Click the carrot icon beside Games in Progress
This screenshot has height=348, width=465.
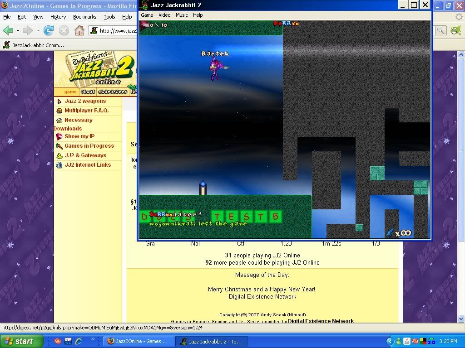59,146
